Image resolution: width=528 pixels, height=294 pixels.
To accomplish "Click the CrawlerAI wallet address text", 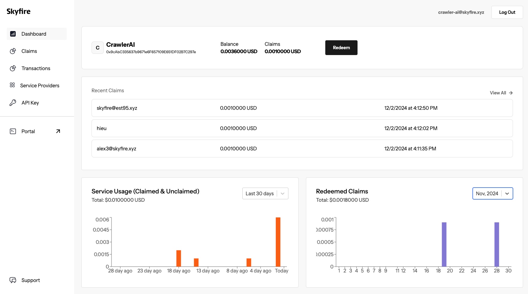I will coord(151,52).
